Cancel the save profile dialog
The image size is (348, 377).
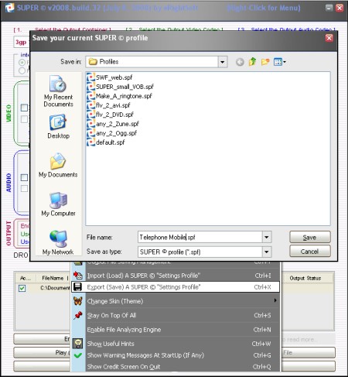[x=310, y=251]
